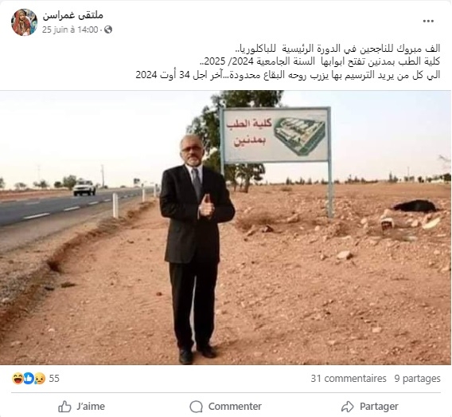Click the Haha laughing reaction emoji

pyautogui.click(x=18, y=378)
